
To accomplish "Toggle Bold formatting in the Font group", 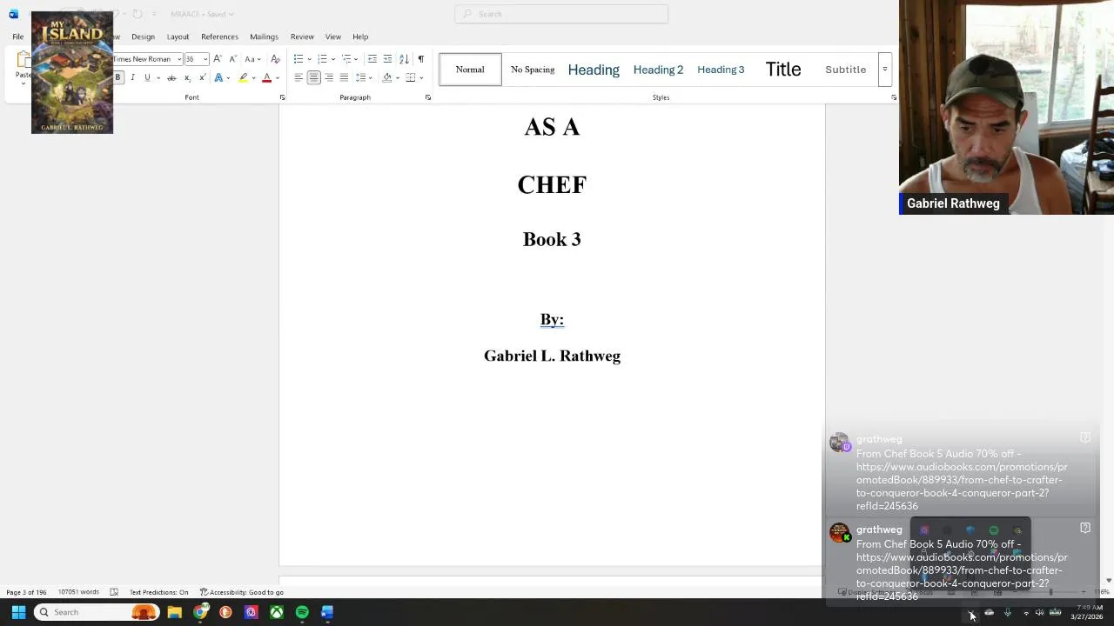I will [117, 77].
